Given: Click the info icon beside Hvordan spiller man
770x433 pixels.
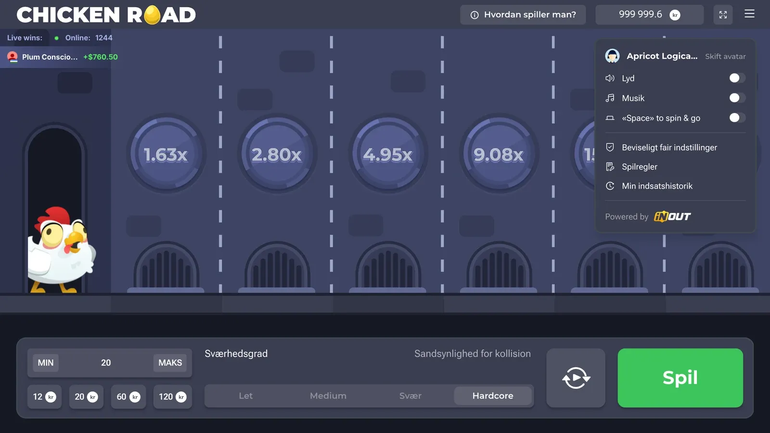Looking at the screenshot, I should [x=475, y=15].
